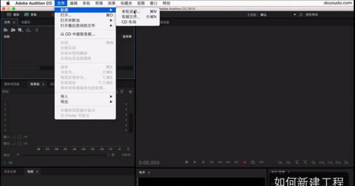355x186 pixels.
Task: Open the 工作区 workspace dropdown
Action: coord(295,15)
